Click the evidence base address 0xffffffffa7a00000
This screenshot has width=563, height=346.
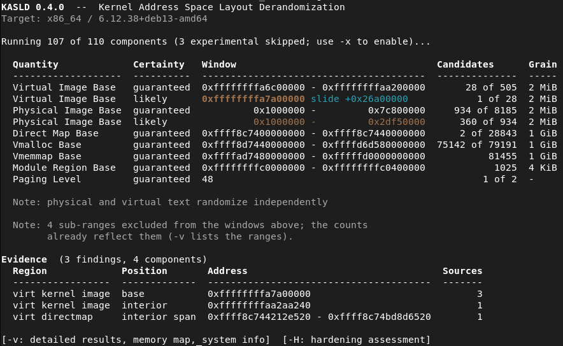click(x=259, y=294)
